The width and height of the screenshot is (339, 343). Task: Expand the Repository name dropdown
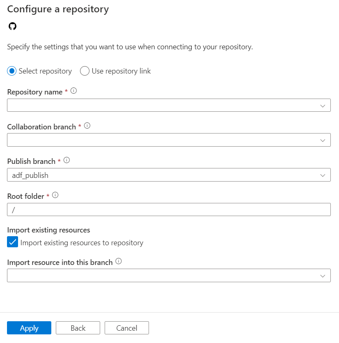(x=323, y=105)
